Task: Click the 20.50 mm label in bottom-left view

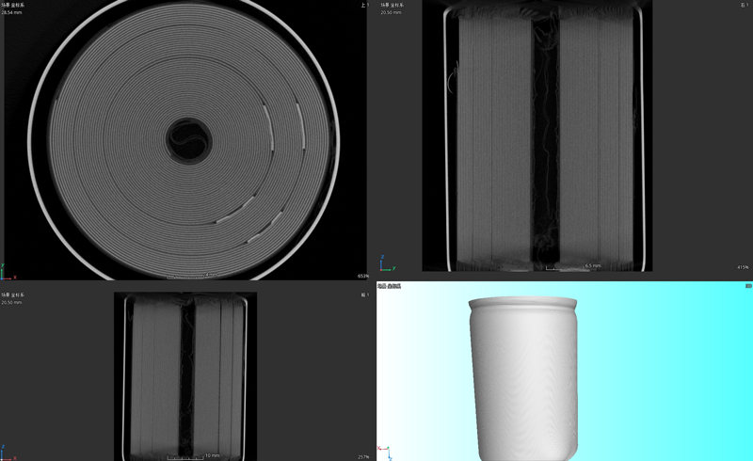Action: click(12, 302)
